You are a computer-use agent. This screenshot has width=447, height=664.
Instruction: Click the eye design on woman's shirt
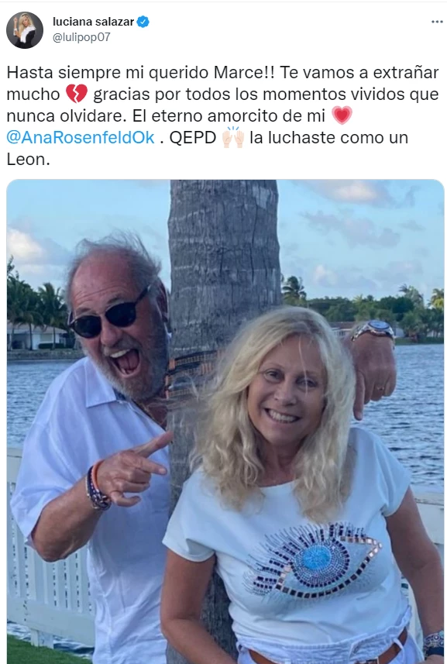(x=314, y=559)
